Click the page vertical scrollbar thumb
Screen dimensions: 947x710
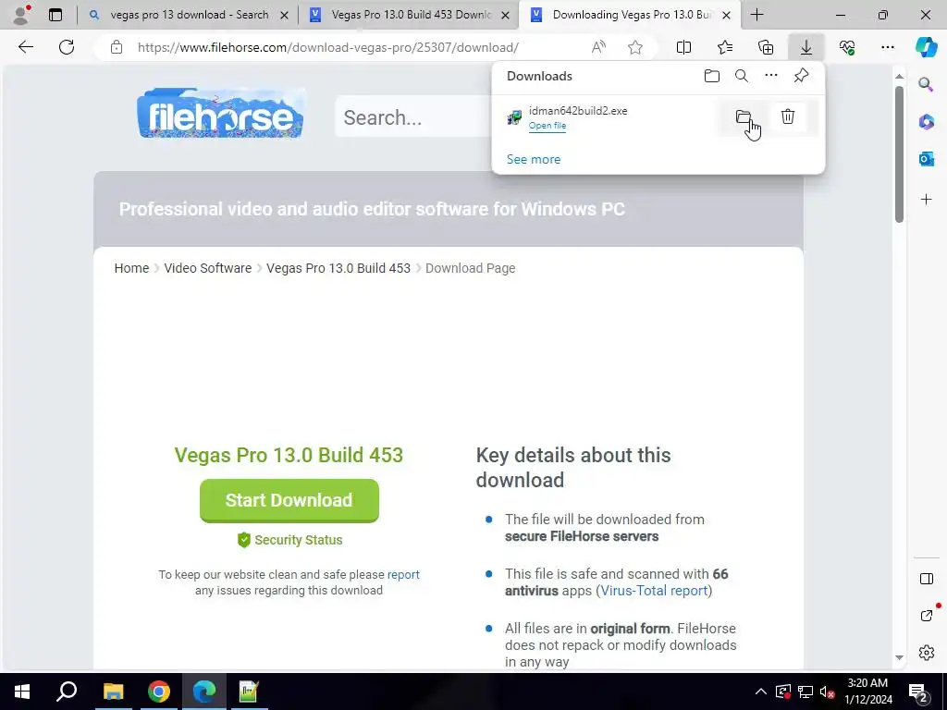[x=899, y=154]
